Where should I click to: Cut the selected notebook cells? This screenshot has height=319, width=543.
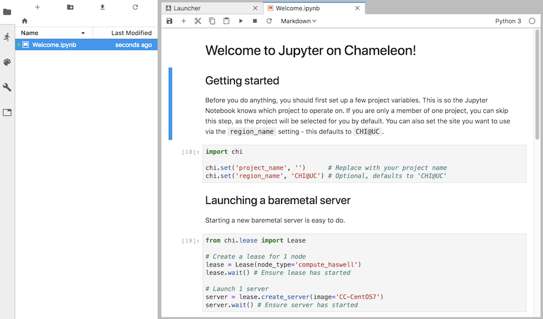tap(197, 21)
